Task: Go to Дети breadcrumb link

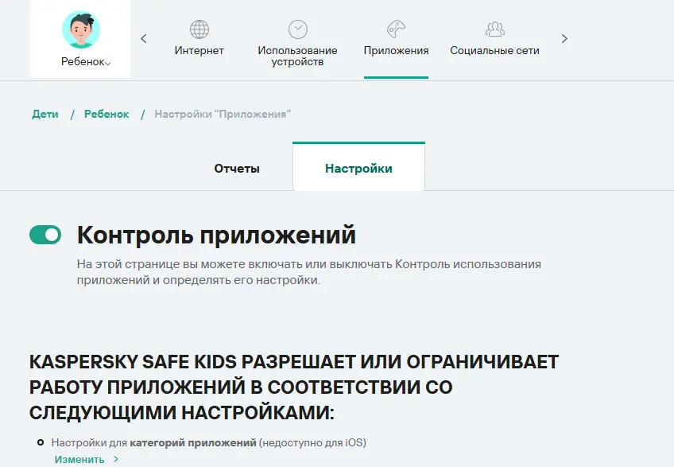Action: (x=45, y=114)
